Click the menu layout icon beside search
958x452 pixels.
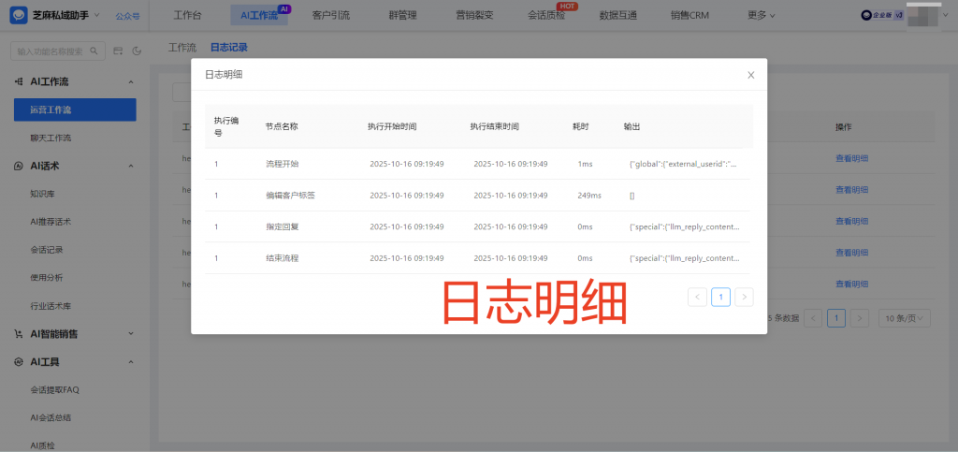[x=119, y=51]
